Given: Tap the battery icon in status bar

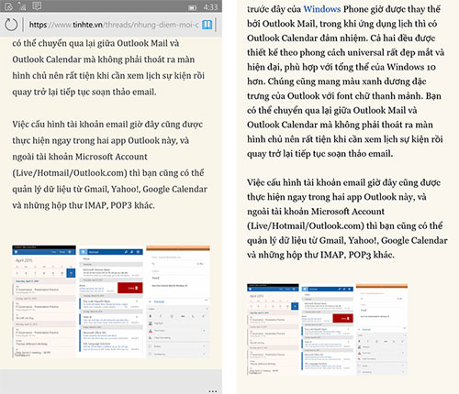Looking at the screenshot, I should (x=192, y=7).
